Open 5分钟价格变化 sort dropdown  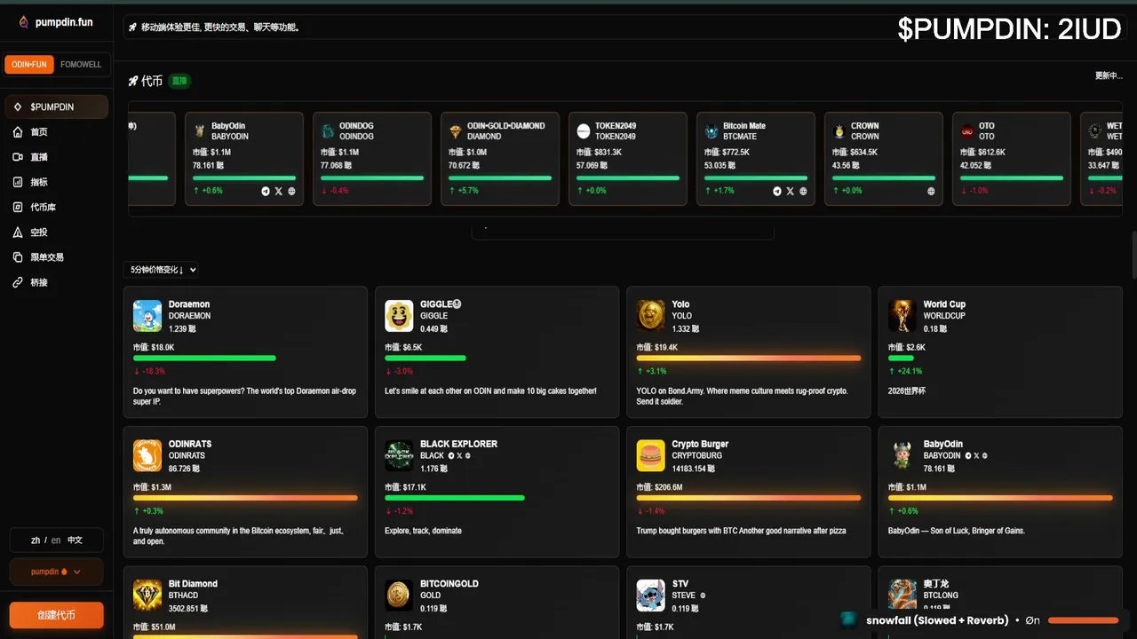pos(161,270)
